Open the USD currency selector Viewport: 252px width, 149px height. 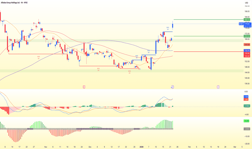click(246, 3)
